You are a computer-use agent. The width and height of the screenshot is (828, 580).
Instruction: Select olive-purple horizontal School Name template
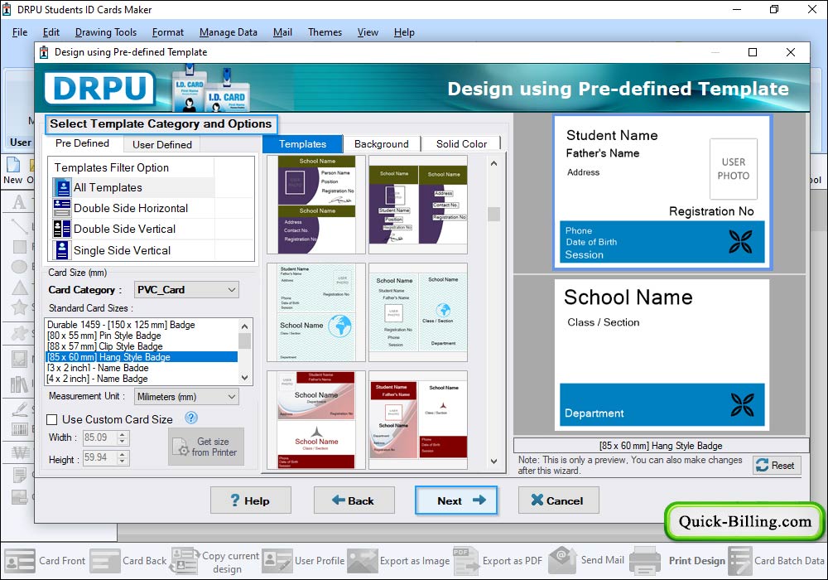[316, 205]
